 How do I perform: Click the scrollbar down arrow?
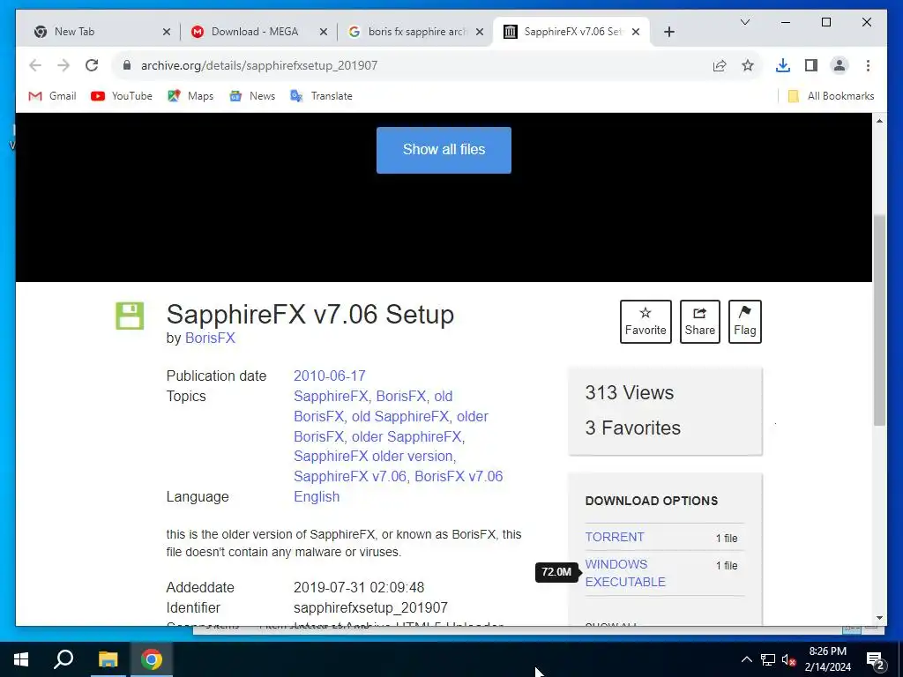(879, 618)
